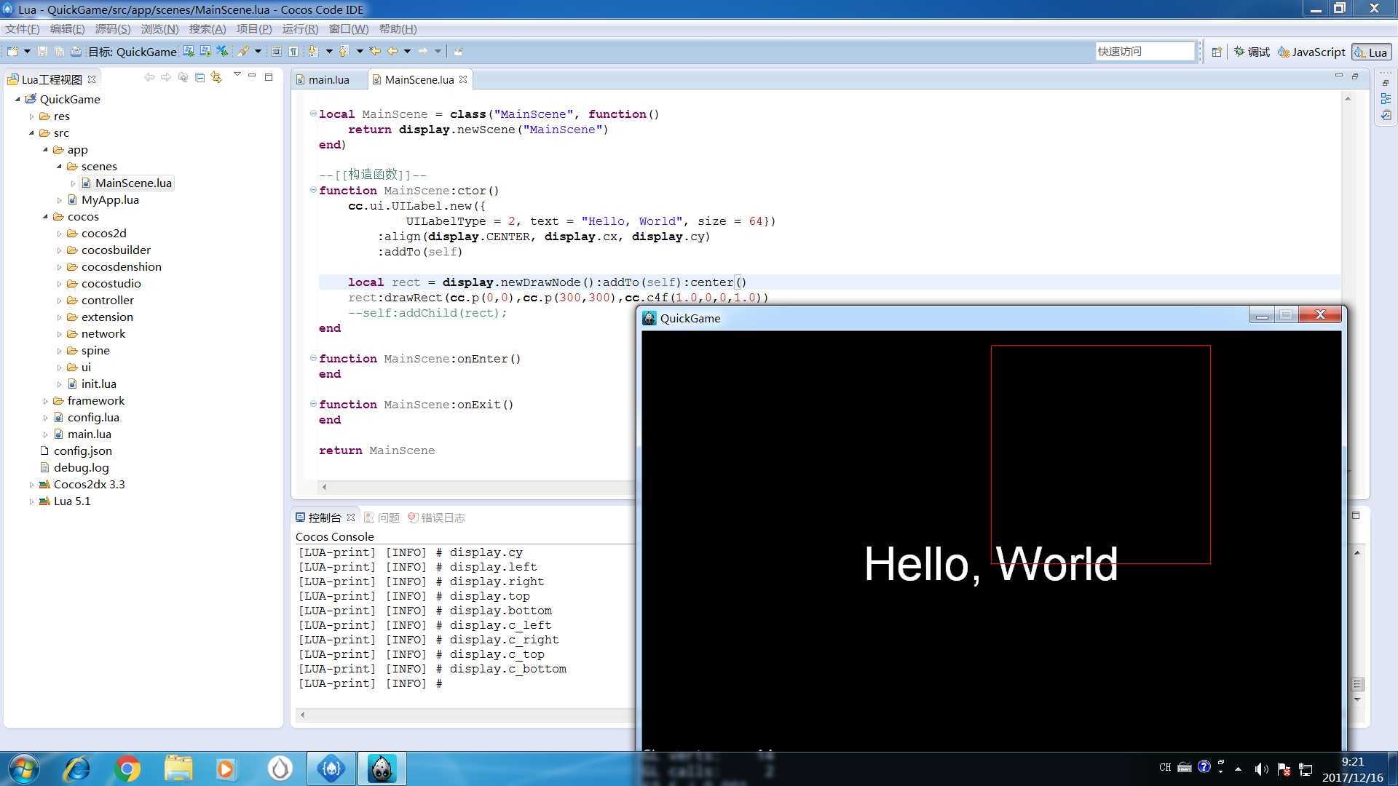Open the New file dropdown arrow

tap(27, 52)
